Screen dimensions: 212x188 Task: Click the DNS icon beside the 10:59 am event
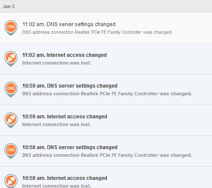(11, 89)
